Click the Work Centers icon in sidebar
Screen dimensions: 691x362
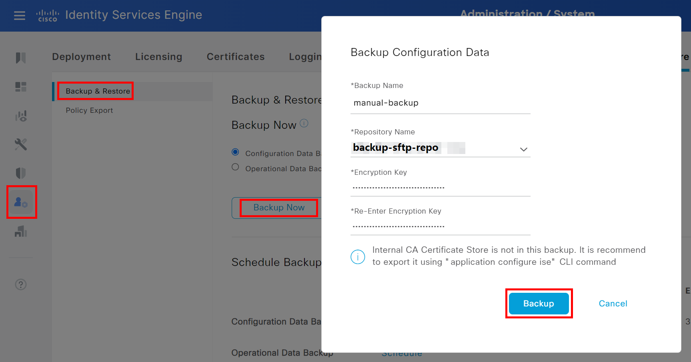(x=21, y=231)
